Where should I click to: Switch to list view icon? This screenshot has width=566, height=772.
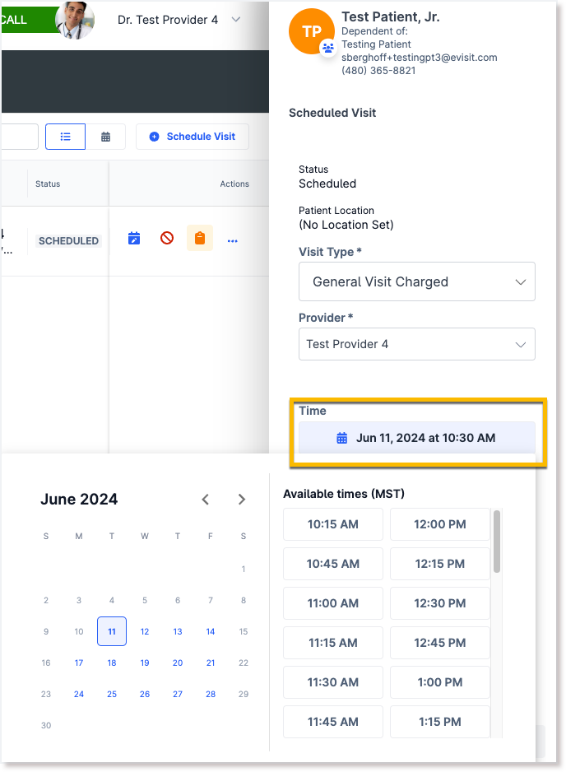tap(65, 136)
